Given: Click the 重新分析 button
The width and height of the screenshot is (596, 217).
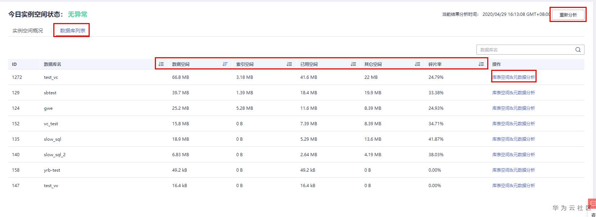Looking at the screenshot, I should click(568, 15).
